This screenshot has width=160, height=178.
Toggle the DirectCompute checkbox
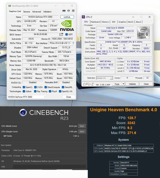pos(46,87)
